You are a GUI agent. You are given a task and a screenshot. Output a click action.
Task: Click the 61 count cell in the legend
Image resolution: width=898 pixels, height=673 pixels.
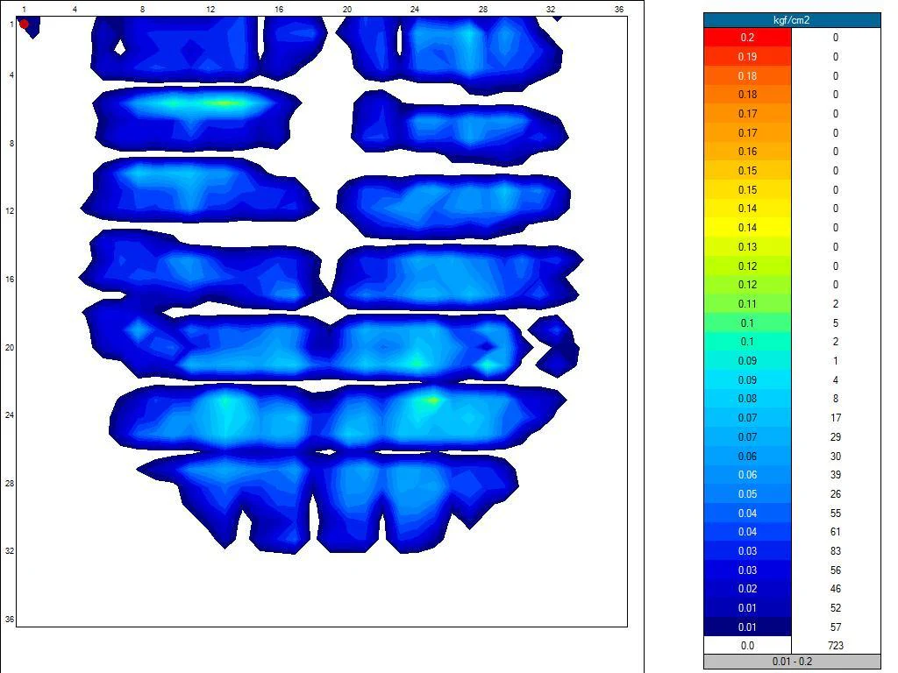tap(835, 532)
